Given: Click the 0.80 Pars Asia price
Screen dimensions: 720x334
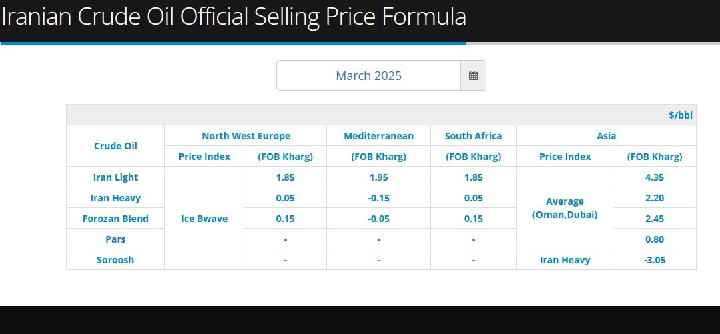Looking at the screenshot, I should point(654,239).
